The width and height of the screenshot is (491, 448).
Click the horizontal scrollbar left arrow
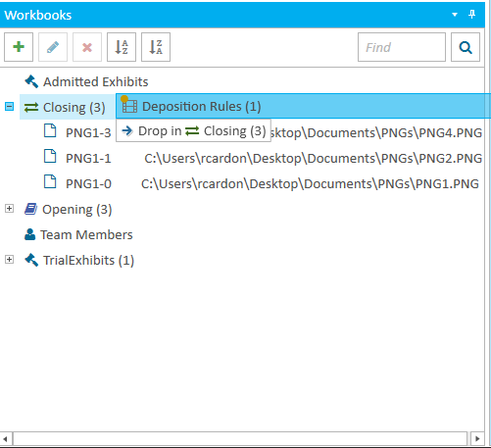[6, 438]
